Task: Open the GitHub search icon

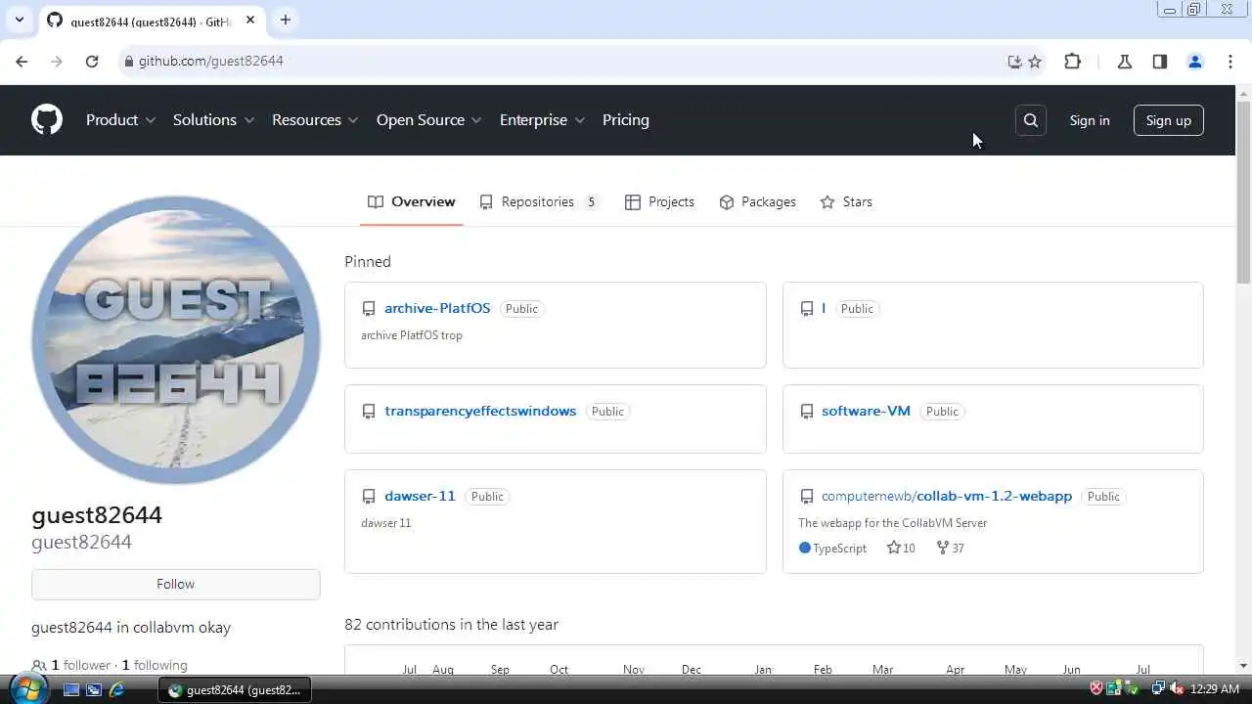Action: pyautogui.click(x=1030, y=120)
